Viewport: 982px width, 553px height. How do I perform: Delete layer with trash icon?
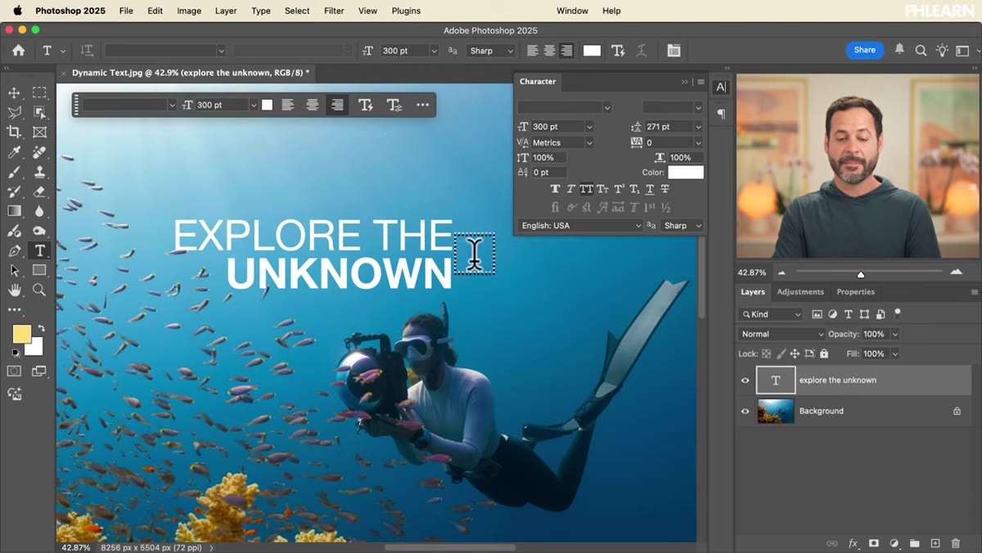click(956, 543)
